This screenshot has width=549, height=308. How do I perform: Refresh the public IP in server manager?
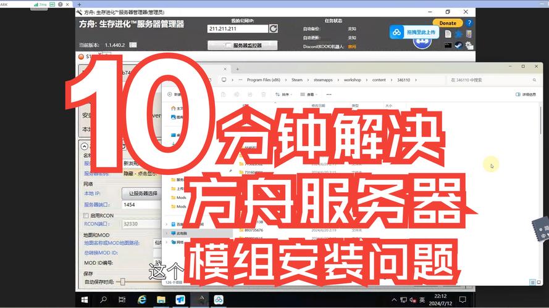coord(274,28)
